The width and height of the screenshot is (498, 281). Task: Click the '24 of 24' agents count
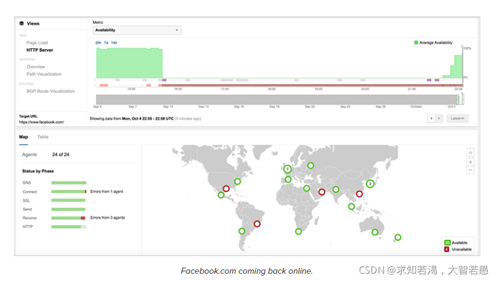[61, 154]
